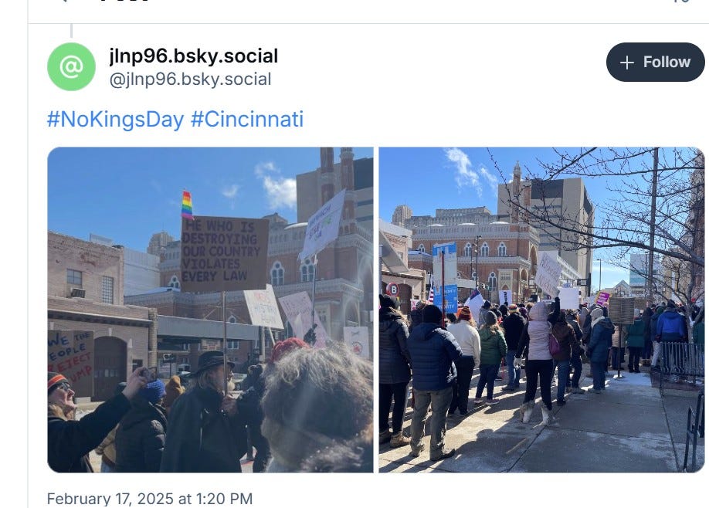Open the green @ avatar profile picture
This screenshot has width=709, height=508.
(x=72, y=67)
